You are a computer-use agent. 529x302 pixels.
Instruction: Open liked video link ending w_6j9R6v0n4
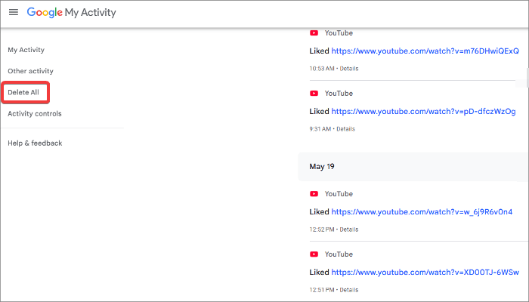coord(422,211)
